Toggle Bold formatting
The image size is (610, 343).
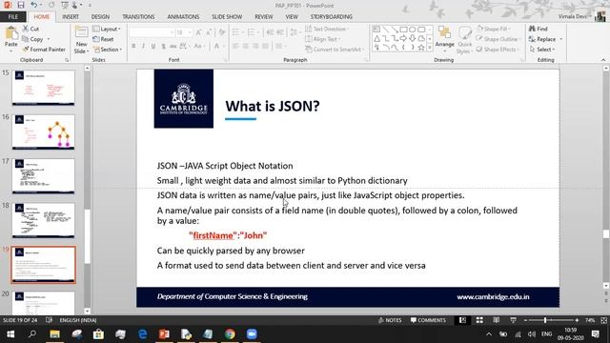[133, 46]
